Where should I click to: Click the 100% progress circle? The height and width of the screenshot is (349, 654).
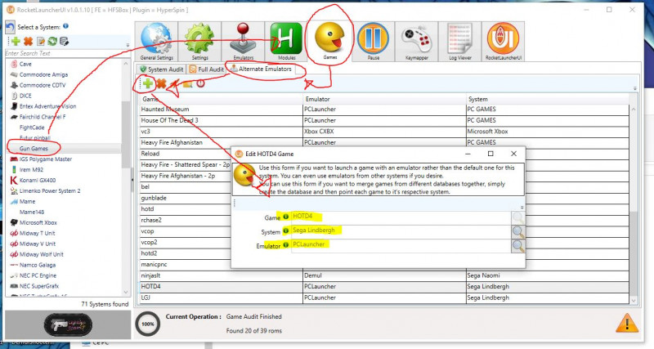[148, 324]
